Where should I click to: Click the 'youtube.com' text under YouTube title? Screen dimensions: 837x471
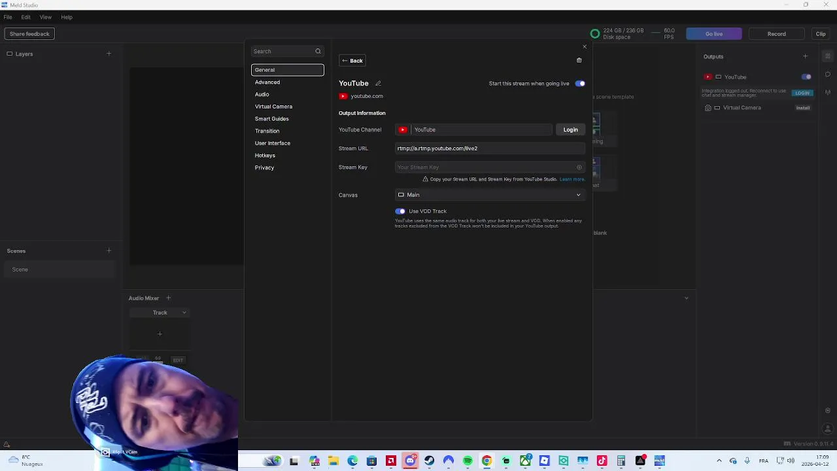click(367, 96)
